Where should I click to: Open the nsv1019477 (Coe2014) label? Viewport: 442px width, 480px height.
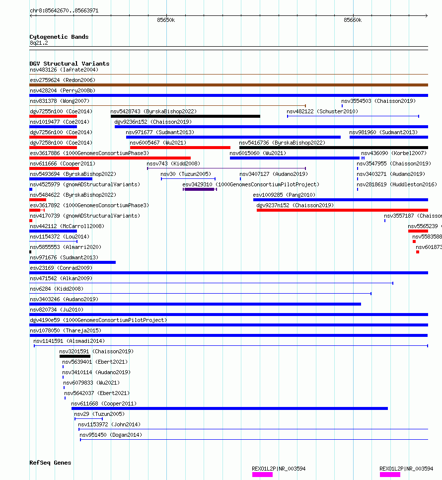tap(59, 122)
